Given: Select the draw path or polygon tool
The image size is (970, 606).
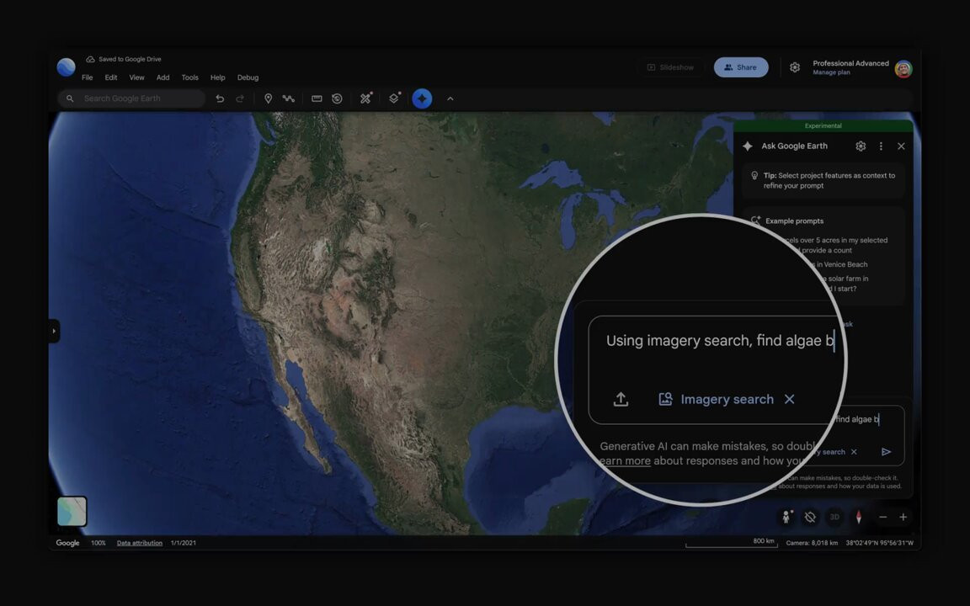Looking at the screenshot, I should [x=288, y=98].
